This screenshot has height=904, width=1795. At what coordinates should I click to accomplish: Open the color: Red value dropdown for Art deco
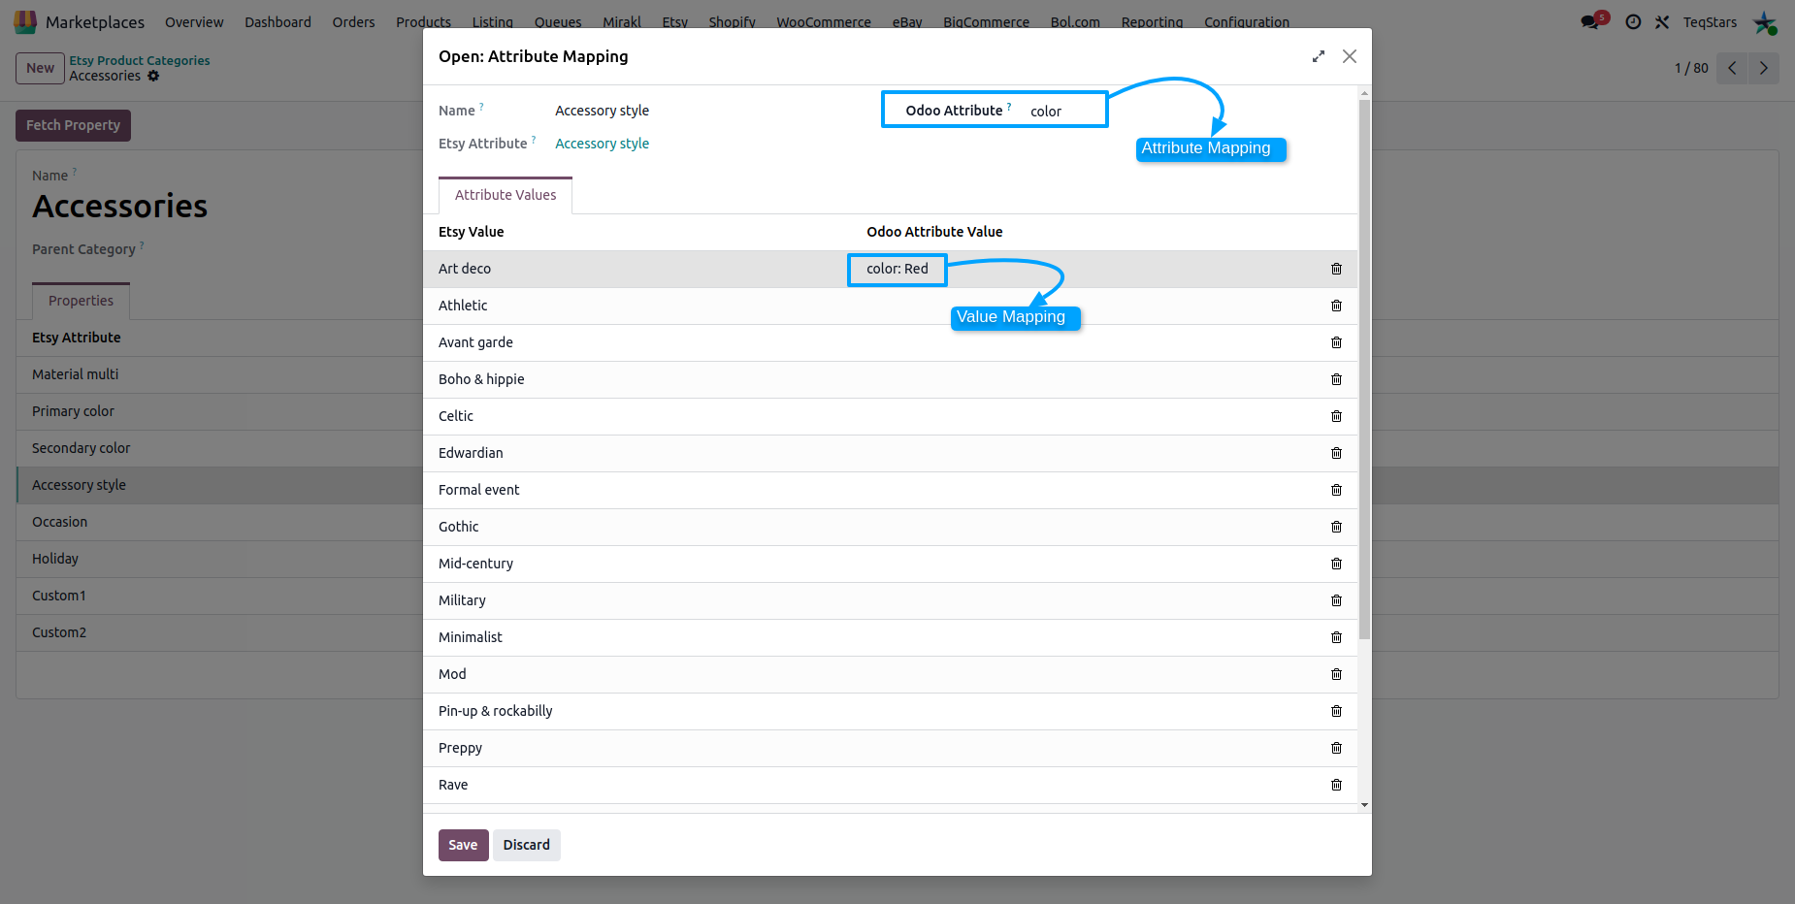[897, 269]
